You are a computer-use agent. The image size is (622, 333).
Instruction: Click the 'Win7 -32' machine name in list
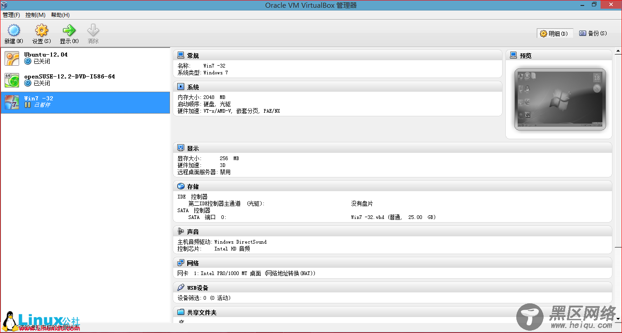coord(39,98)
